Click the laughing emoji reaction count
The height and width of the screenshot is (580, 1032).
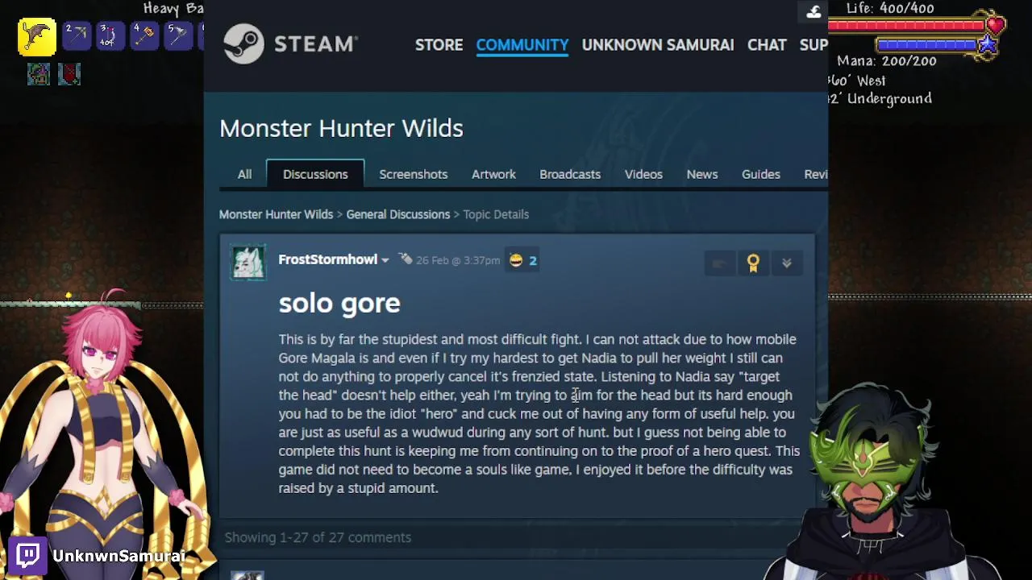(523, 260)
